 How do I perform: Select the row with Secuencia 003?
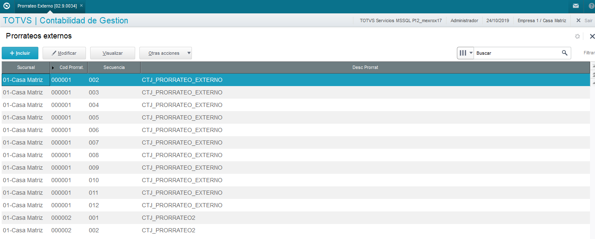(x=295, y=92)
